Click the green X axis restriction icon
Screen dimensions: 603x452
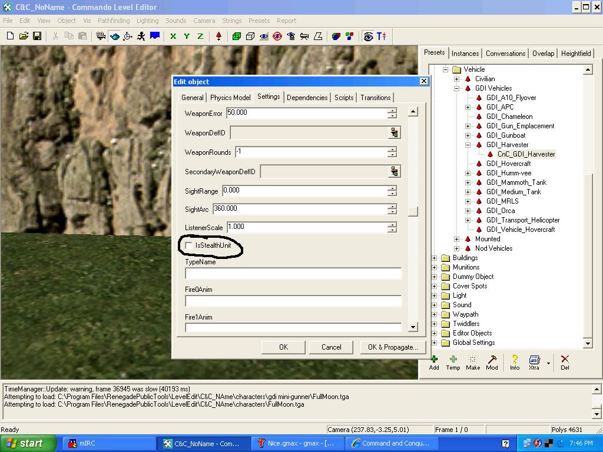coord(173,36)
